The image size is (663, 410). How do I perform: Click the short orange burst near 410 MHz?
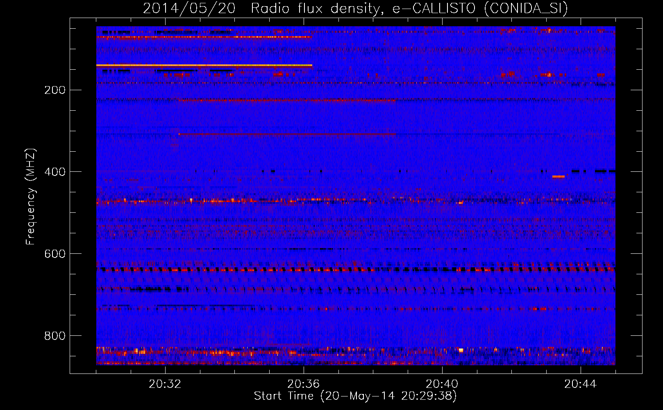tap(559, 177)
